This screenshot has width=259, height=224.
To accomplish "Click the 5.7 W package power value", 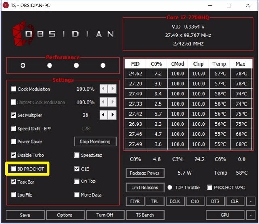I will pyautogui.click(x=185, y=173).
